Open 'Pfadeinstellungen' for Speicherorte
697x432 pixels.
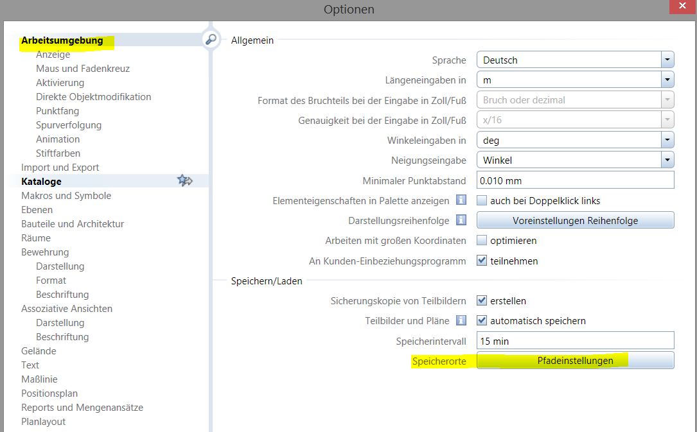tap(575, 361)
